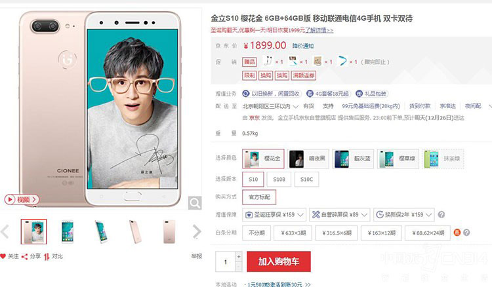Open the help question mark beside 增值保障
The width and height of the screenshot is (492, 287).
[x=441, y=215]
